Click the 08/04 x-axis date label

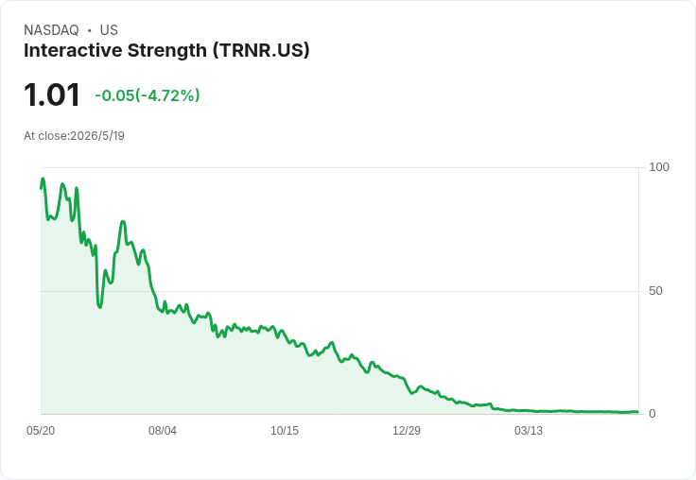[x=163, y=430]
